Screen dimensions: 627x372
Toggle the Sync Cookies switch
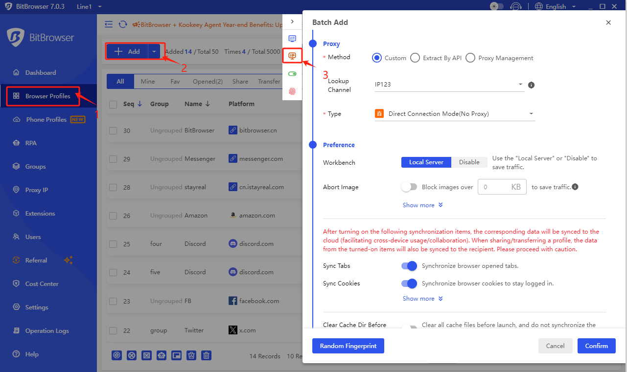[409, 283]
